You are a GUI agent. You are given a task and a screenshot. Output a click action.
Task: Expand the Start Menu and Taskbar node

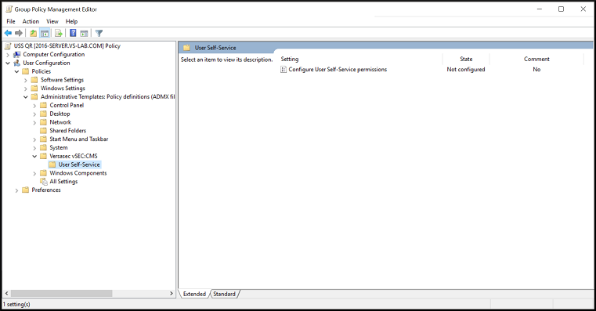click(x=35, y=139)
